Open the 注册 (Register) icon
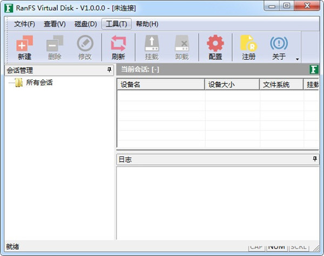Screen dimensions: 324x256 (249, 47)
